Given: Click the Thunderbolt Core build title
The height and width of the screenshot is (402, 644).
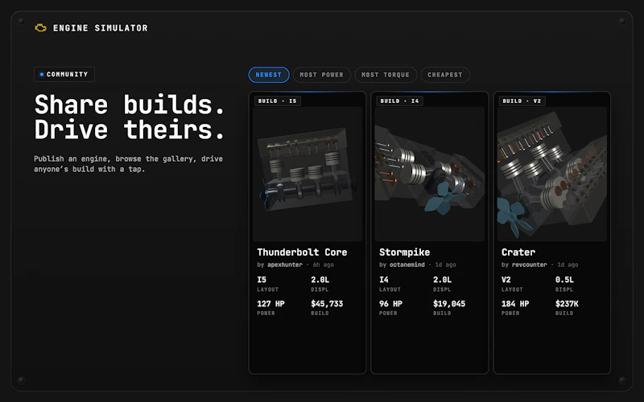Looking at the screenshot, I should tap(302, 252).
